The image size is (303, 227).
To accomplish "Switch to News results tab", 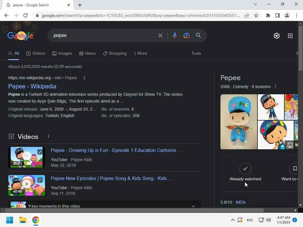I will 87,53.
